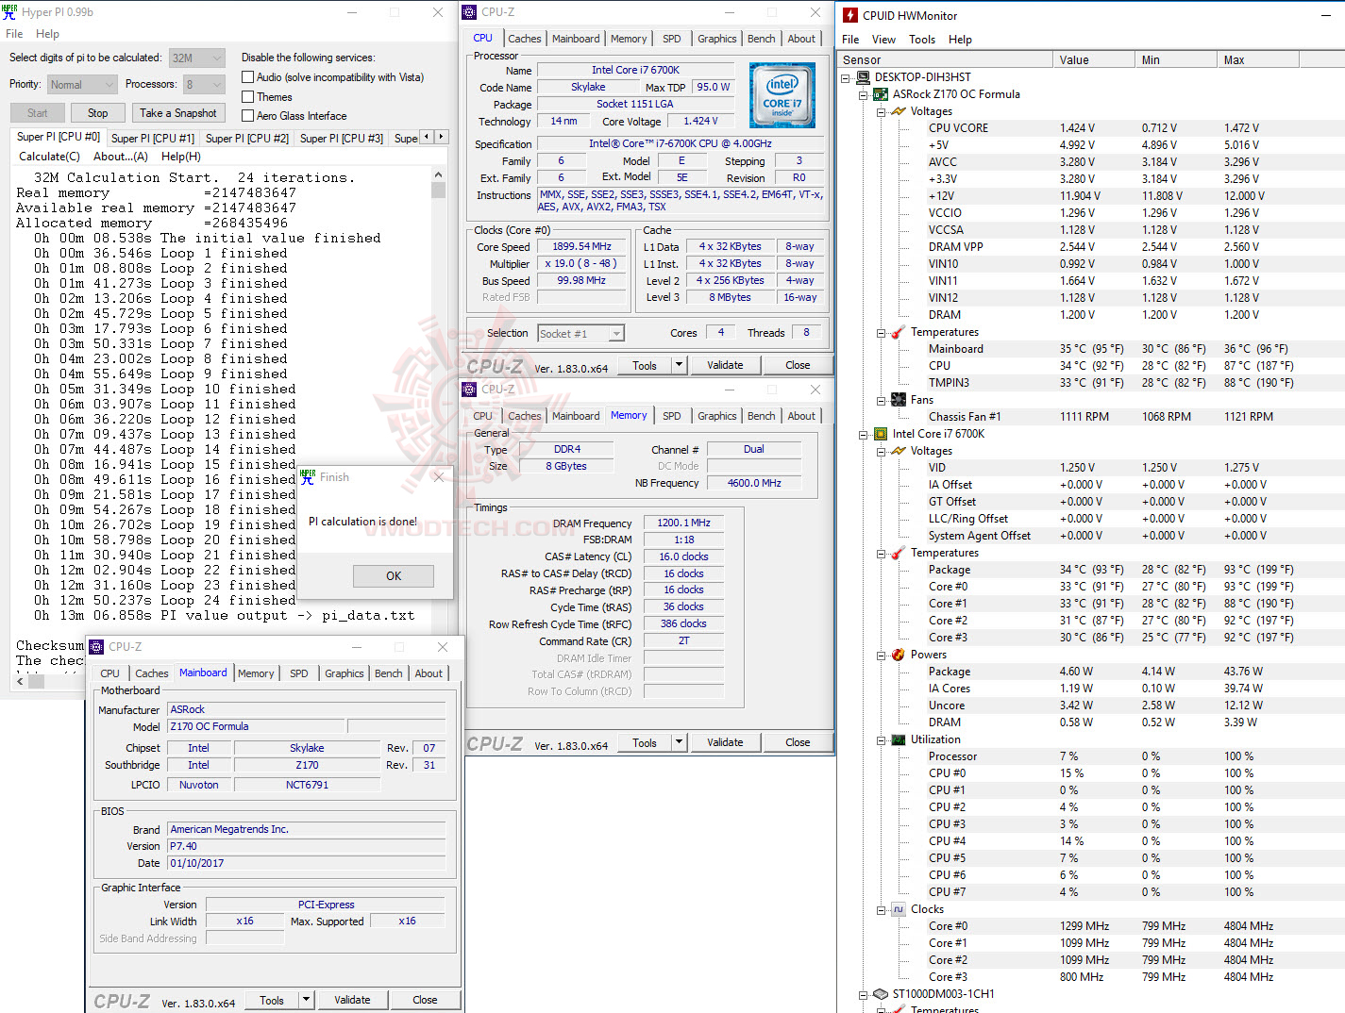Collapse the Utilization tree node
The width and height of the screenshot is (1345, 1013).
click(881, 739)
